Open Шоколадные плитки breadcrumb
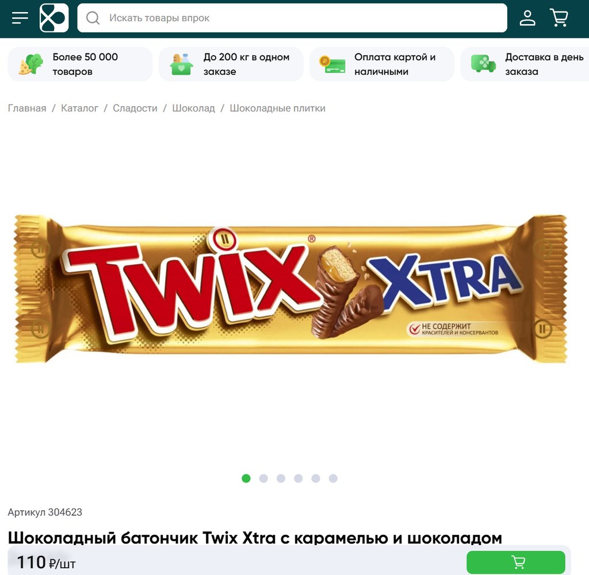Viewport: 589px width, 575px height. [278, 108]
